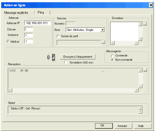The width and height of the screenshot is (156, 131).
Task: Click the device connection icon near Envoyer
Action: click(x=51, y=57)
